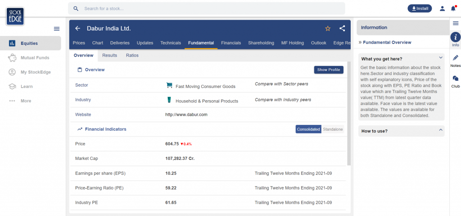Click the Fundamental Overview heading
461x216 pixels.
click(387, 43)
